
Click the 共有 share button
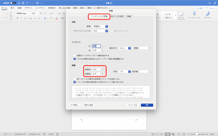pyautogui.click(x=199, y=8)
